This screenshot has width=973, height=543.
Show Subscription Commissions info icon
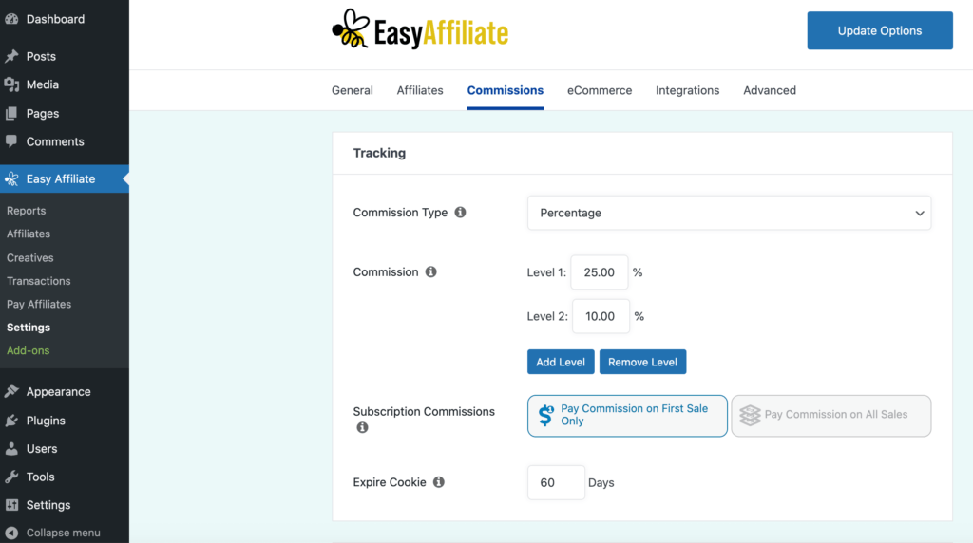click(362, 427)
